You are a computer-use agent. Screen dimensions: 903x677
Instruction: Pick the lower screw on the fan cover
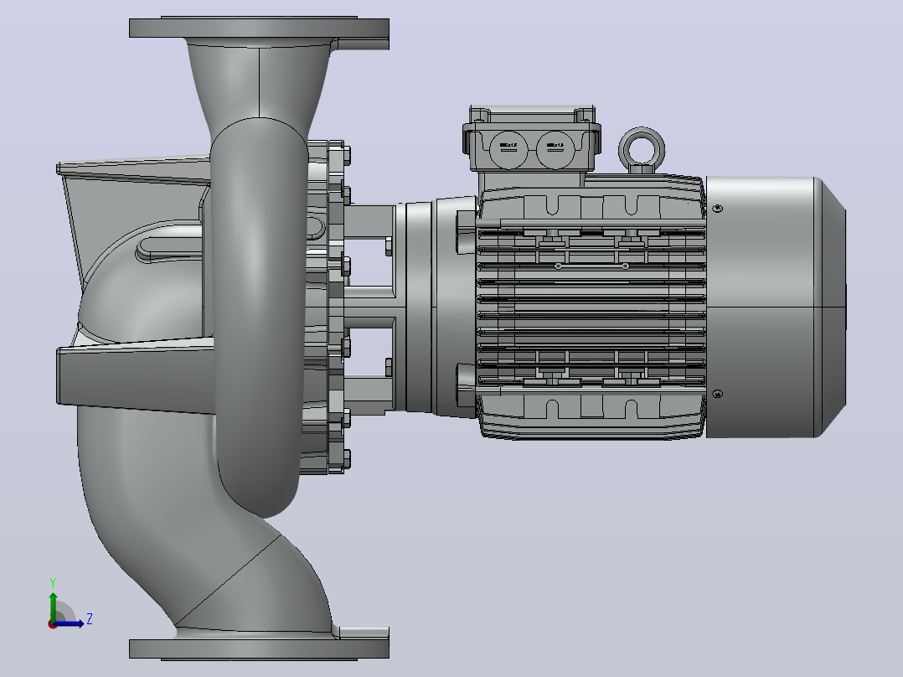[x=718, y=394]
